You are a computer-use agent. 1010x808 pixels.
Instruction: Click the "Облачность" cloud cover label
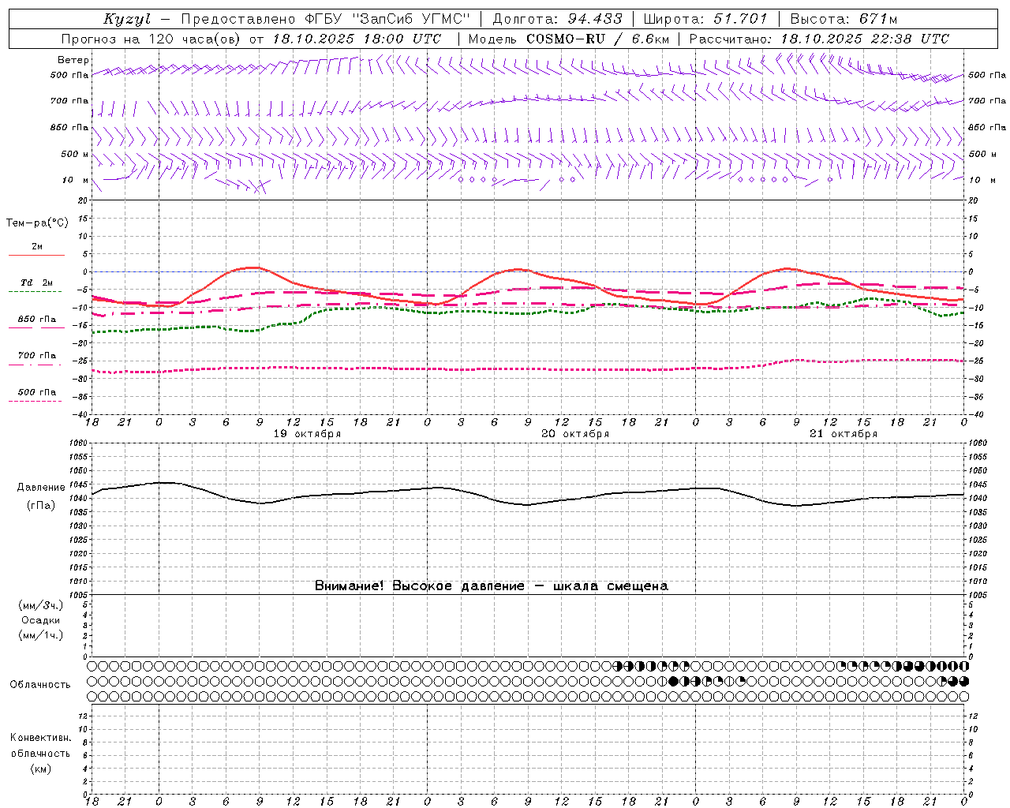pyautogui.click(x=40, y=685)
